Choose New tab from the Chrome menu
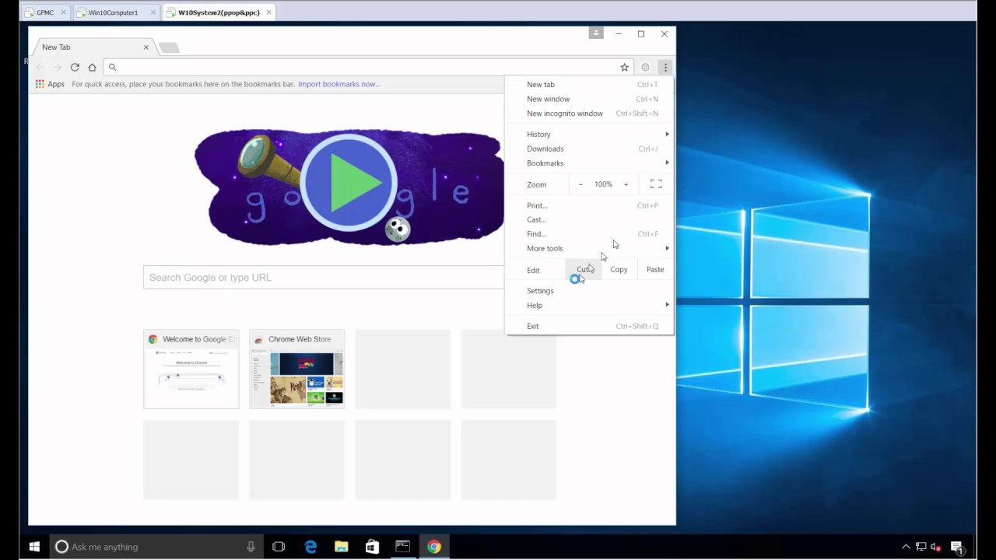Image resolution: width=996 pixels, height=560 pixels. pos(589,85)
